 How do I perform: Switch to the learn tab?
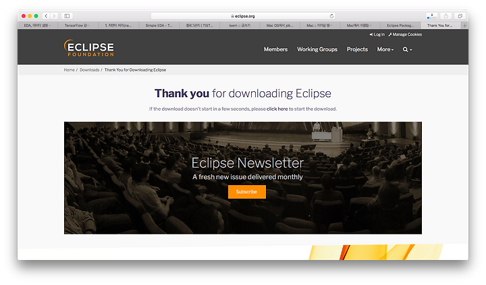240,26
